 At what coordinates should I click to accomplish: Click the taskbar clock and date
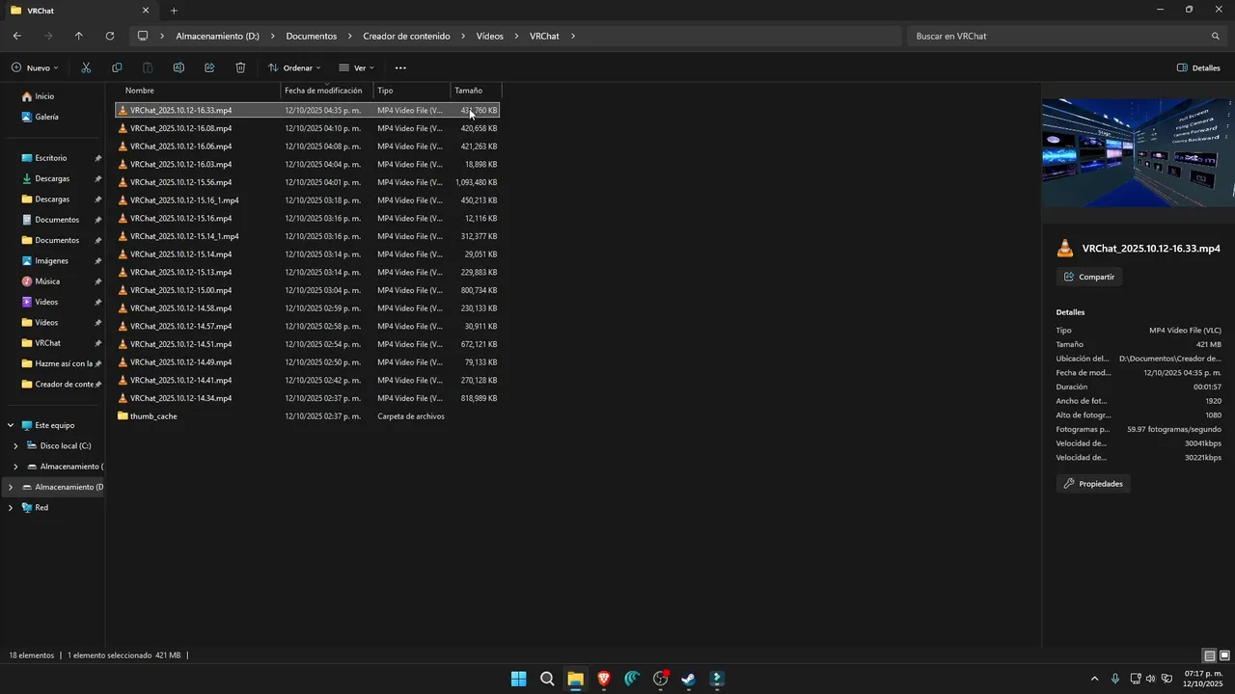click(1203, 679)
